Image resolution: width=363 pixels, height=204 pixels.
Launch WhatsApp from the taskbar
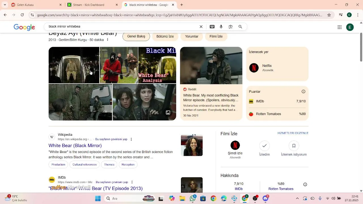[x=193, y=198]
